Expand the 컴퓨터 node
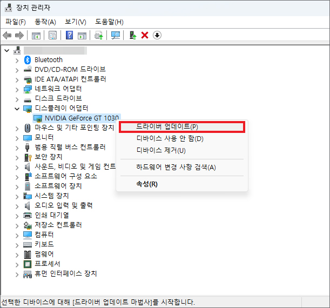This screenshot has width=330, height=308. (x=17, y=236)
